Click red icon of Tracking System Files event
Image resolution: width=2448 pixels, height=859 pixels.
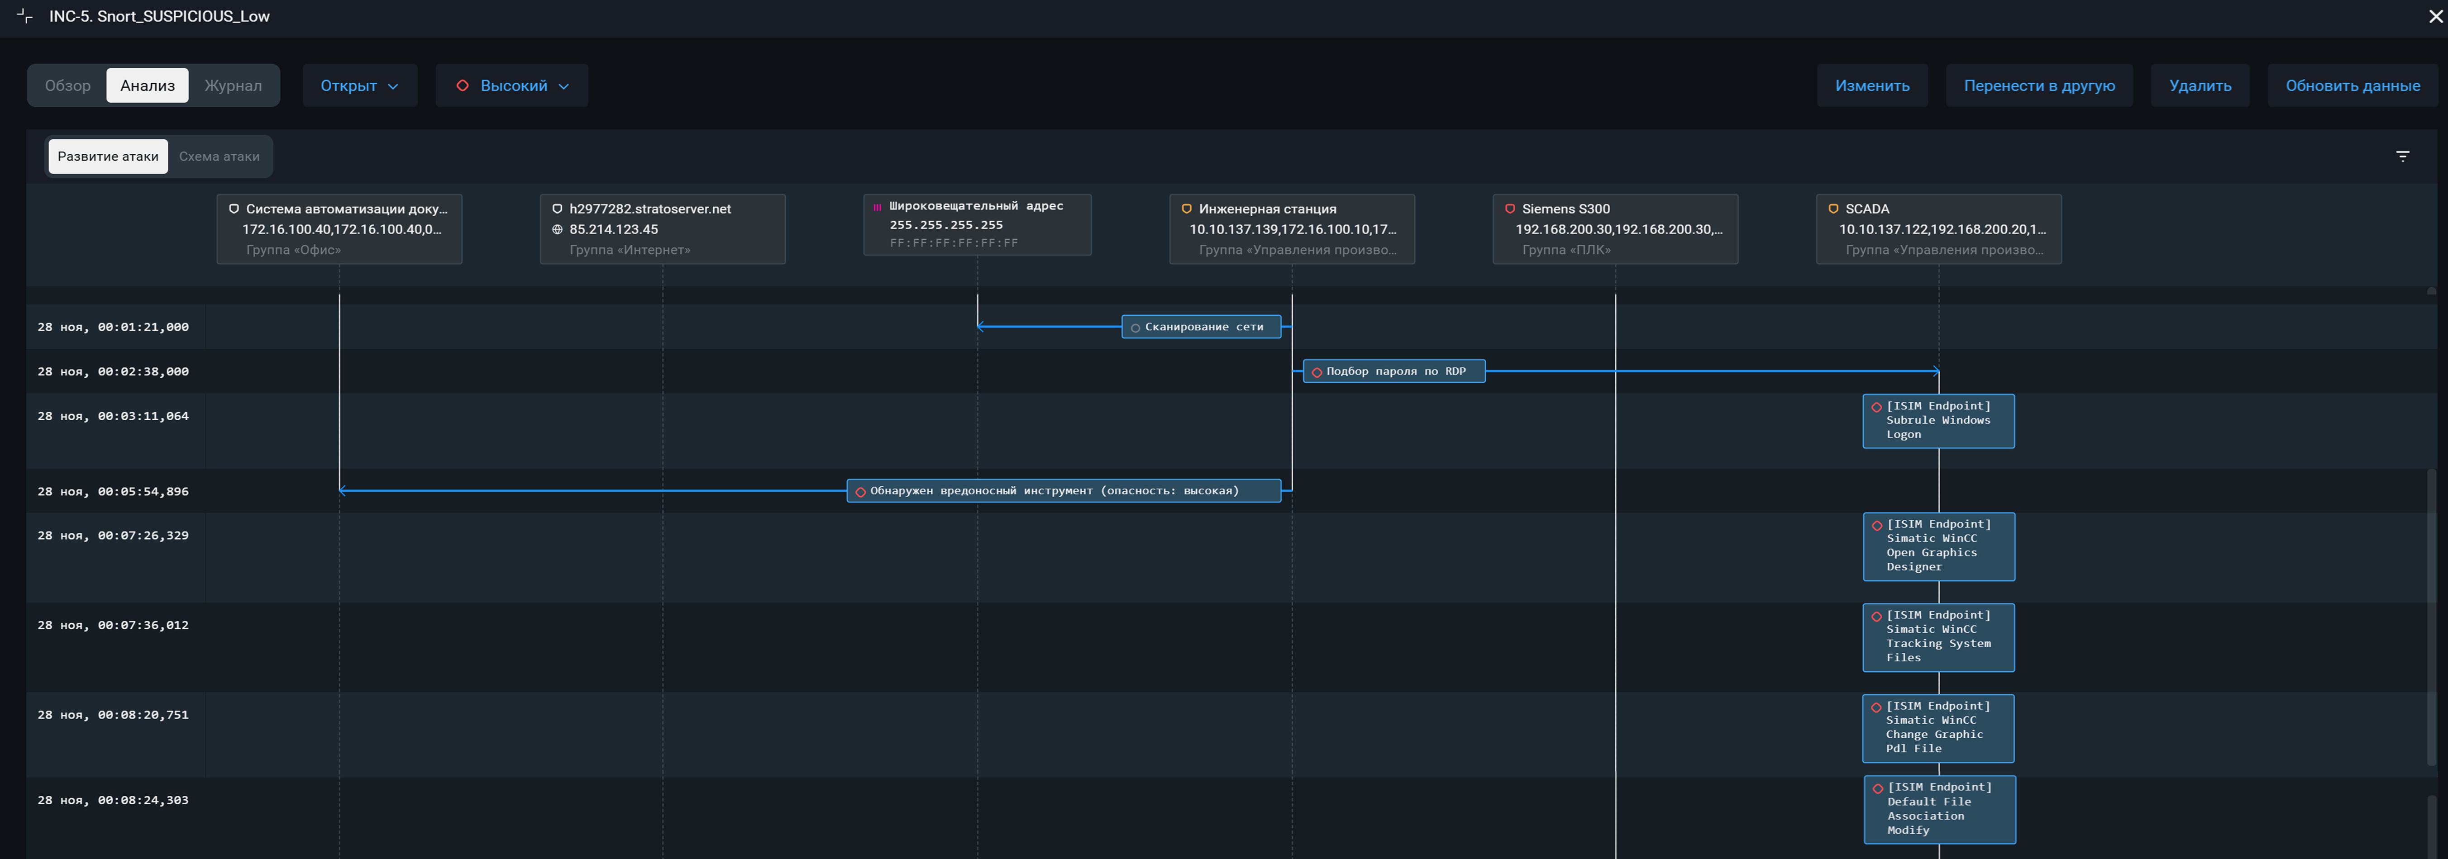point(1876,617)
